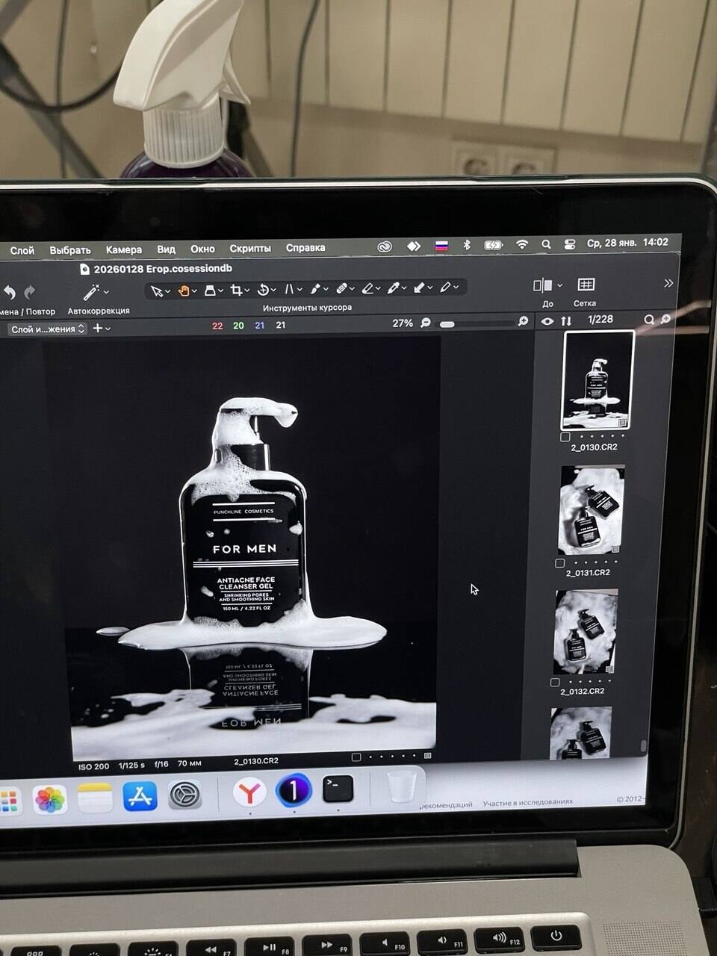Click 'Участие в исследованиях' link in background window
The image size is (717, 956).
528,802
